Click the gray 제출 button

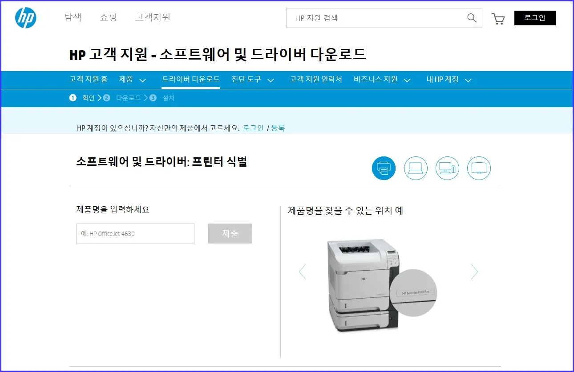pos(230,233)
